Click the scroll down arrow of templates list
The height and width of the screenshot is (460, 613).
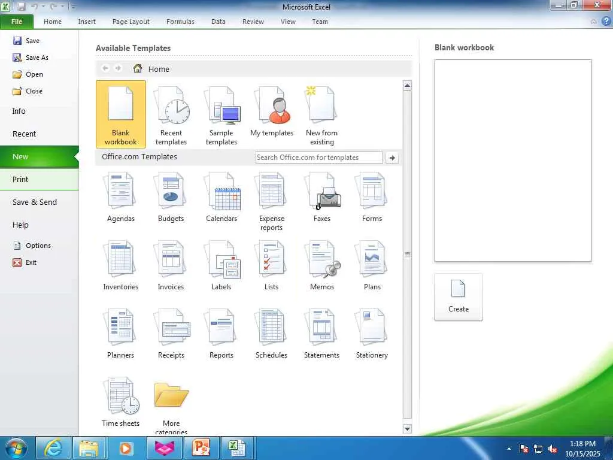(407, 429)
